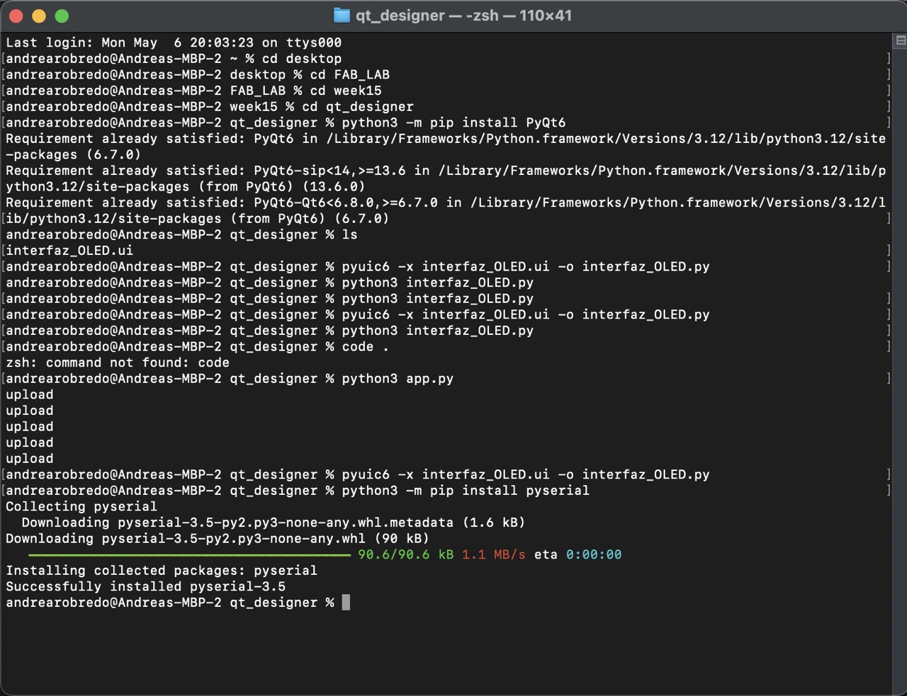The image size is (907, 696).
Task: Click the 'interfaz_OLED.ui' directory listing output
Action: click(x=69, y=251)
